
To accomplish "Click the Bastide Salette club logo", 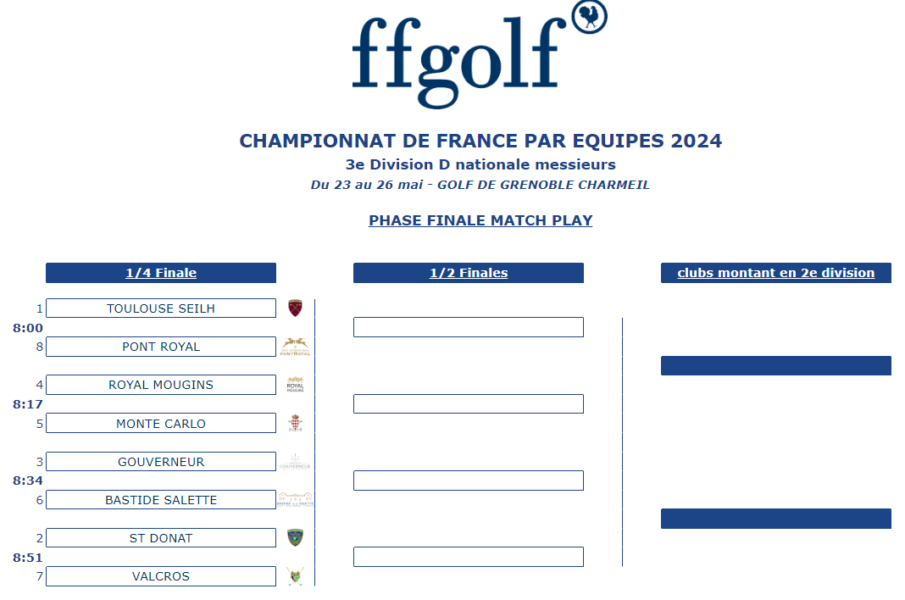I will [295, 500].
